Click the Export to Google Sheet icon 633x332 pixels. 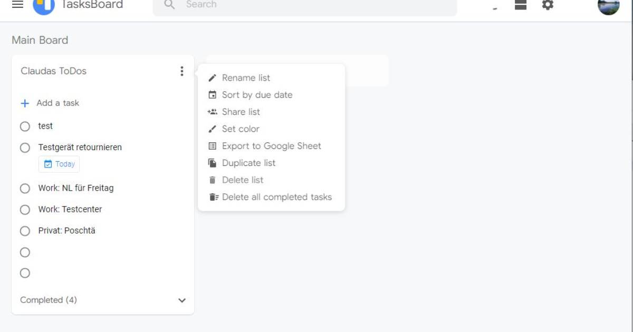(x=213, y=146)
